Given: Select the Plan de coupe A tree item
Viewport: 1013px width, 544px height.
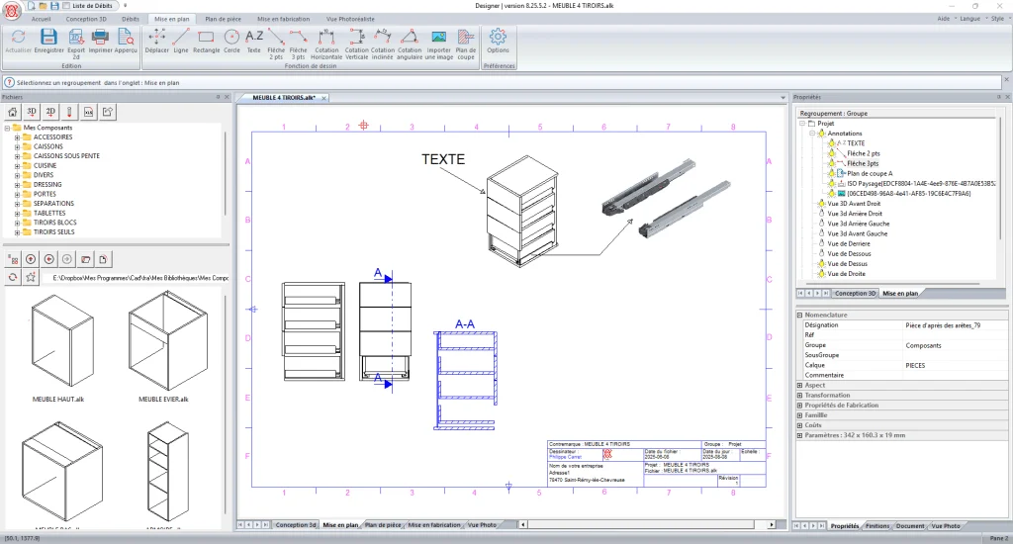Looking at the screenshot, I should tap(870, 173).
